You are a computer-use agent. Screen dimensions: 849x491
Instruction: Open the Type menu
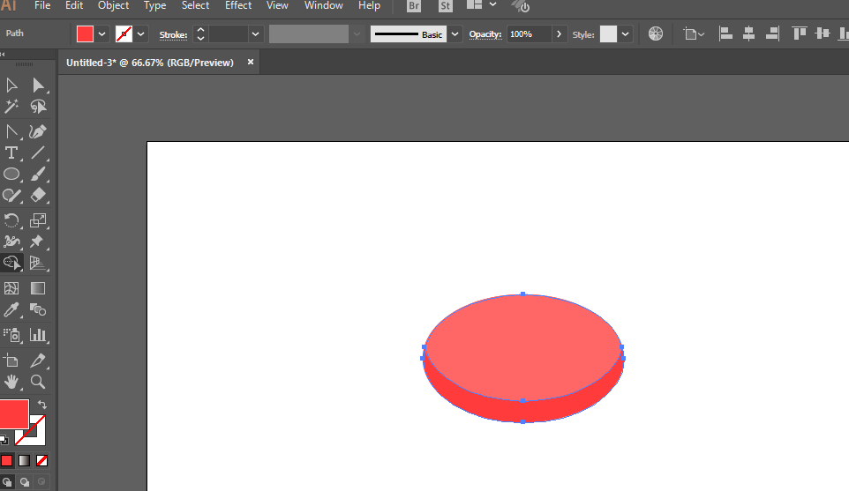click(154, 5)
